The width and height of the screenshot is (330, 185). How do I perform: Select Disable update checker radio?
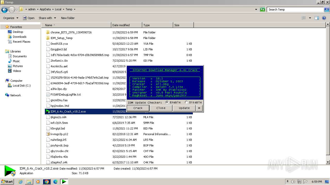point(186,102)
